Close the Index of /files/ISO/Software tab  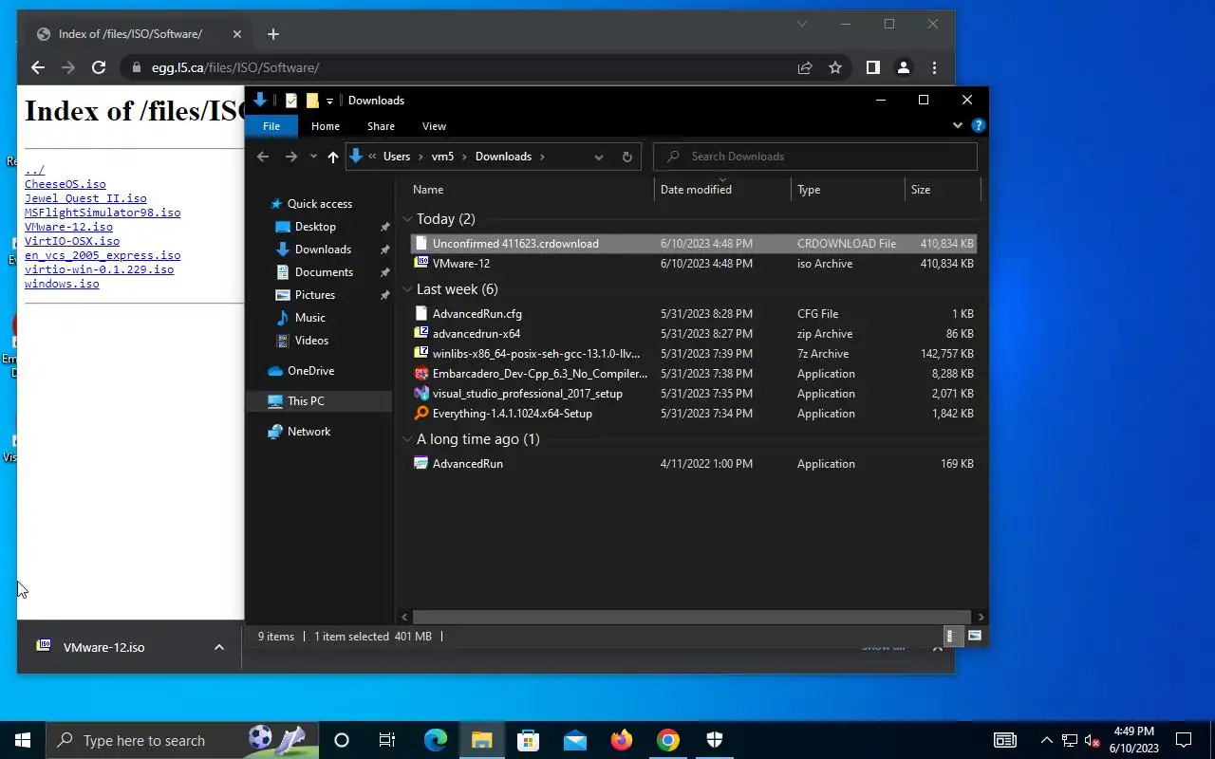237,34
